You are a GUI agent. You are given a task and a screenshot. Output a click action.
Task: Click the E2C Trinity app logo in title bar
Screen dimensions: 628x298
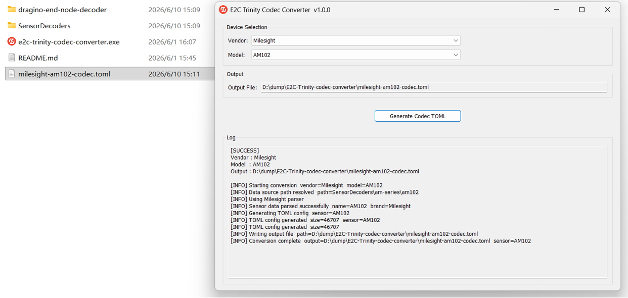point(223,10)
